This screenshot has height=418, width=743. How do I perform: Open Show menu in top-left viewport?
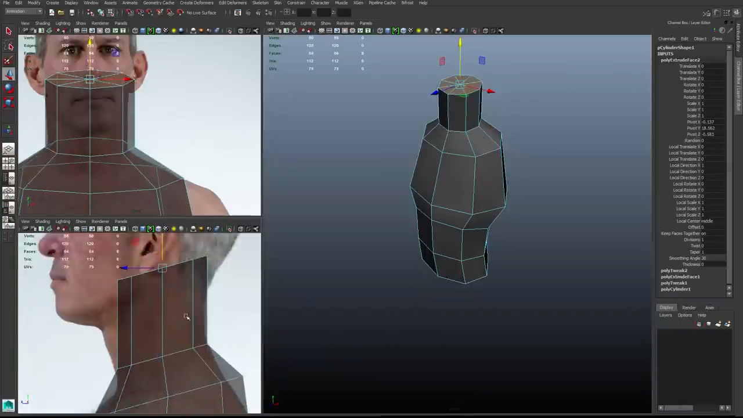click(x=81, y=23)
